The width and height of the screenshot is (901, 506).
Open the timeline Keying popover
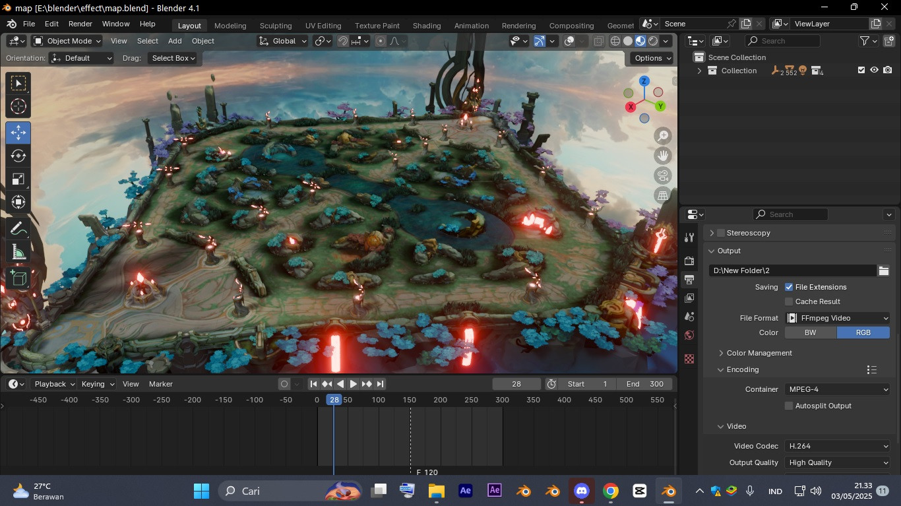coord(98,384)
